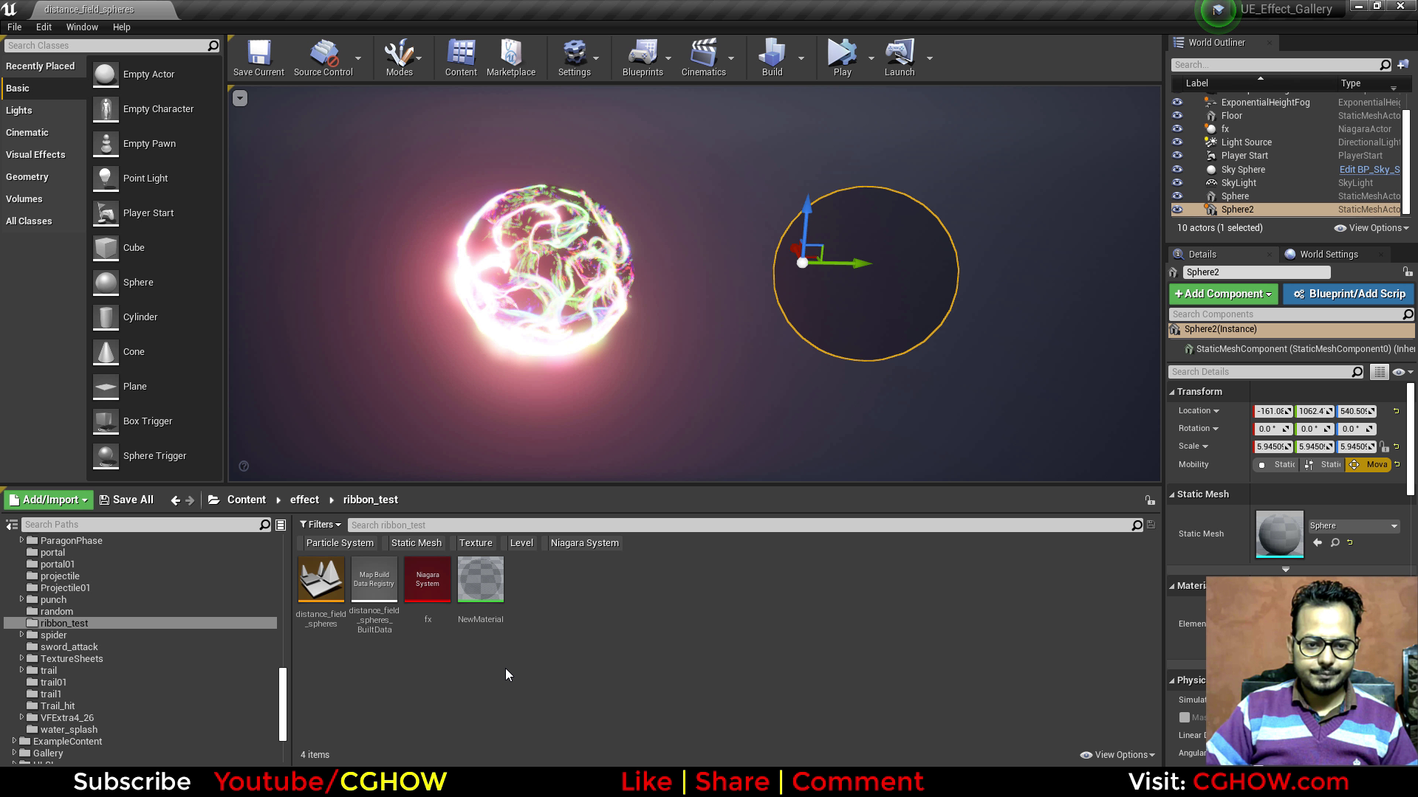
Task: Toggle visibility of Sphere2 in World Outliner
Action: 1177,210
